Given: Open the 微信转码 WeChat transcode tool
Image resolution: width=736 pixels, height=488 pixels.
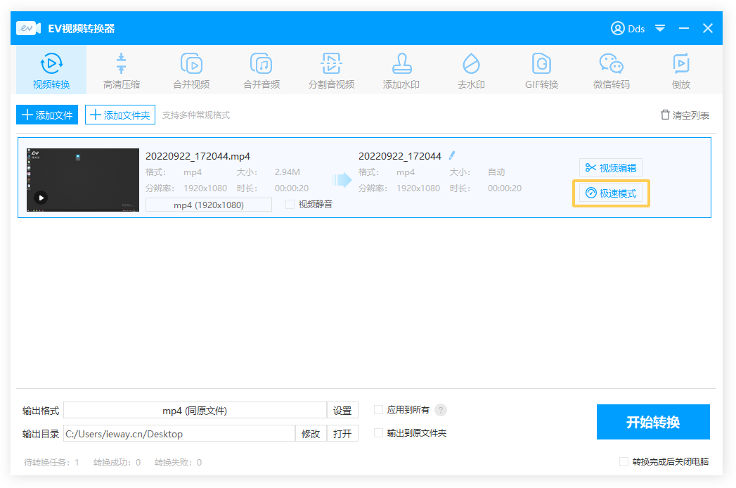Looking at the screenshot, I should [611, 70].
